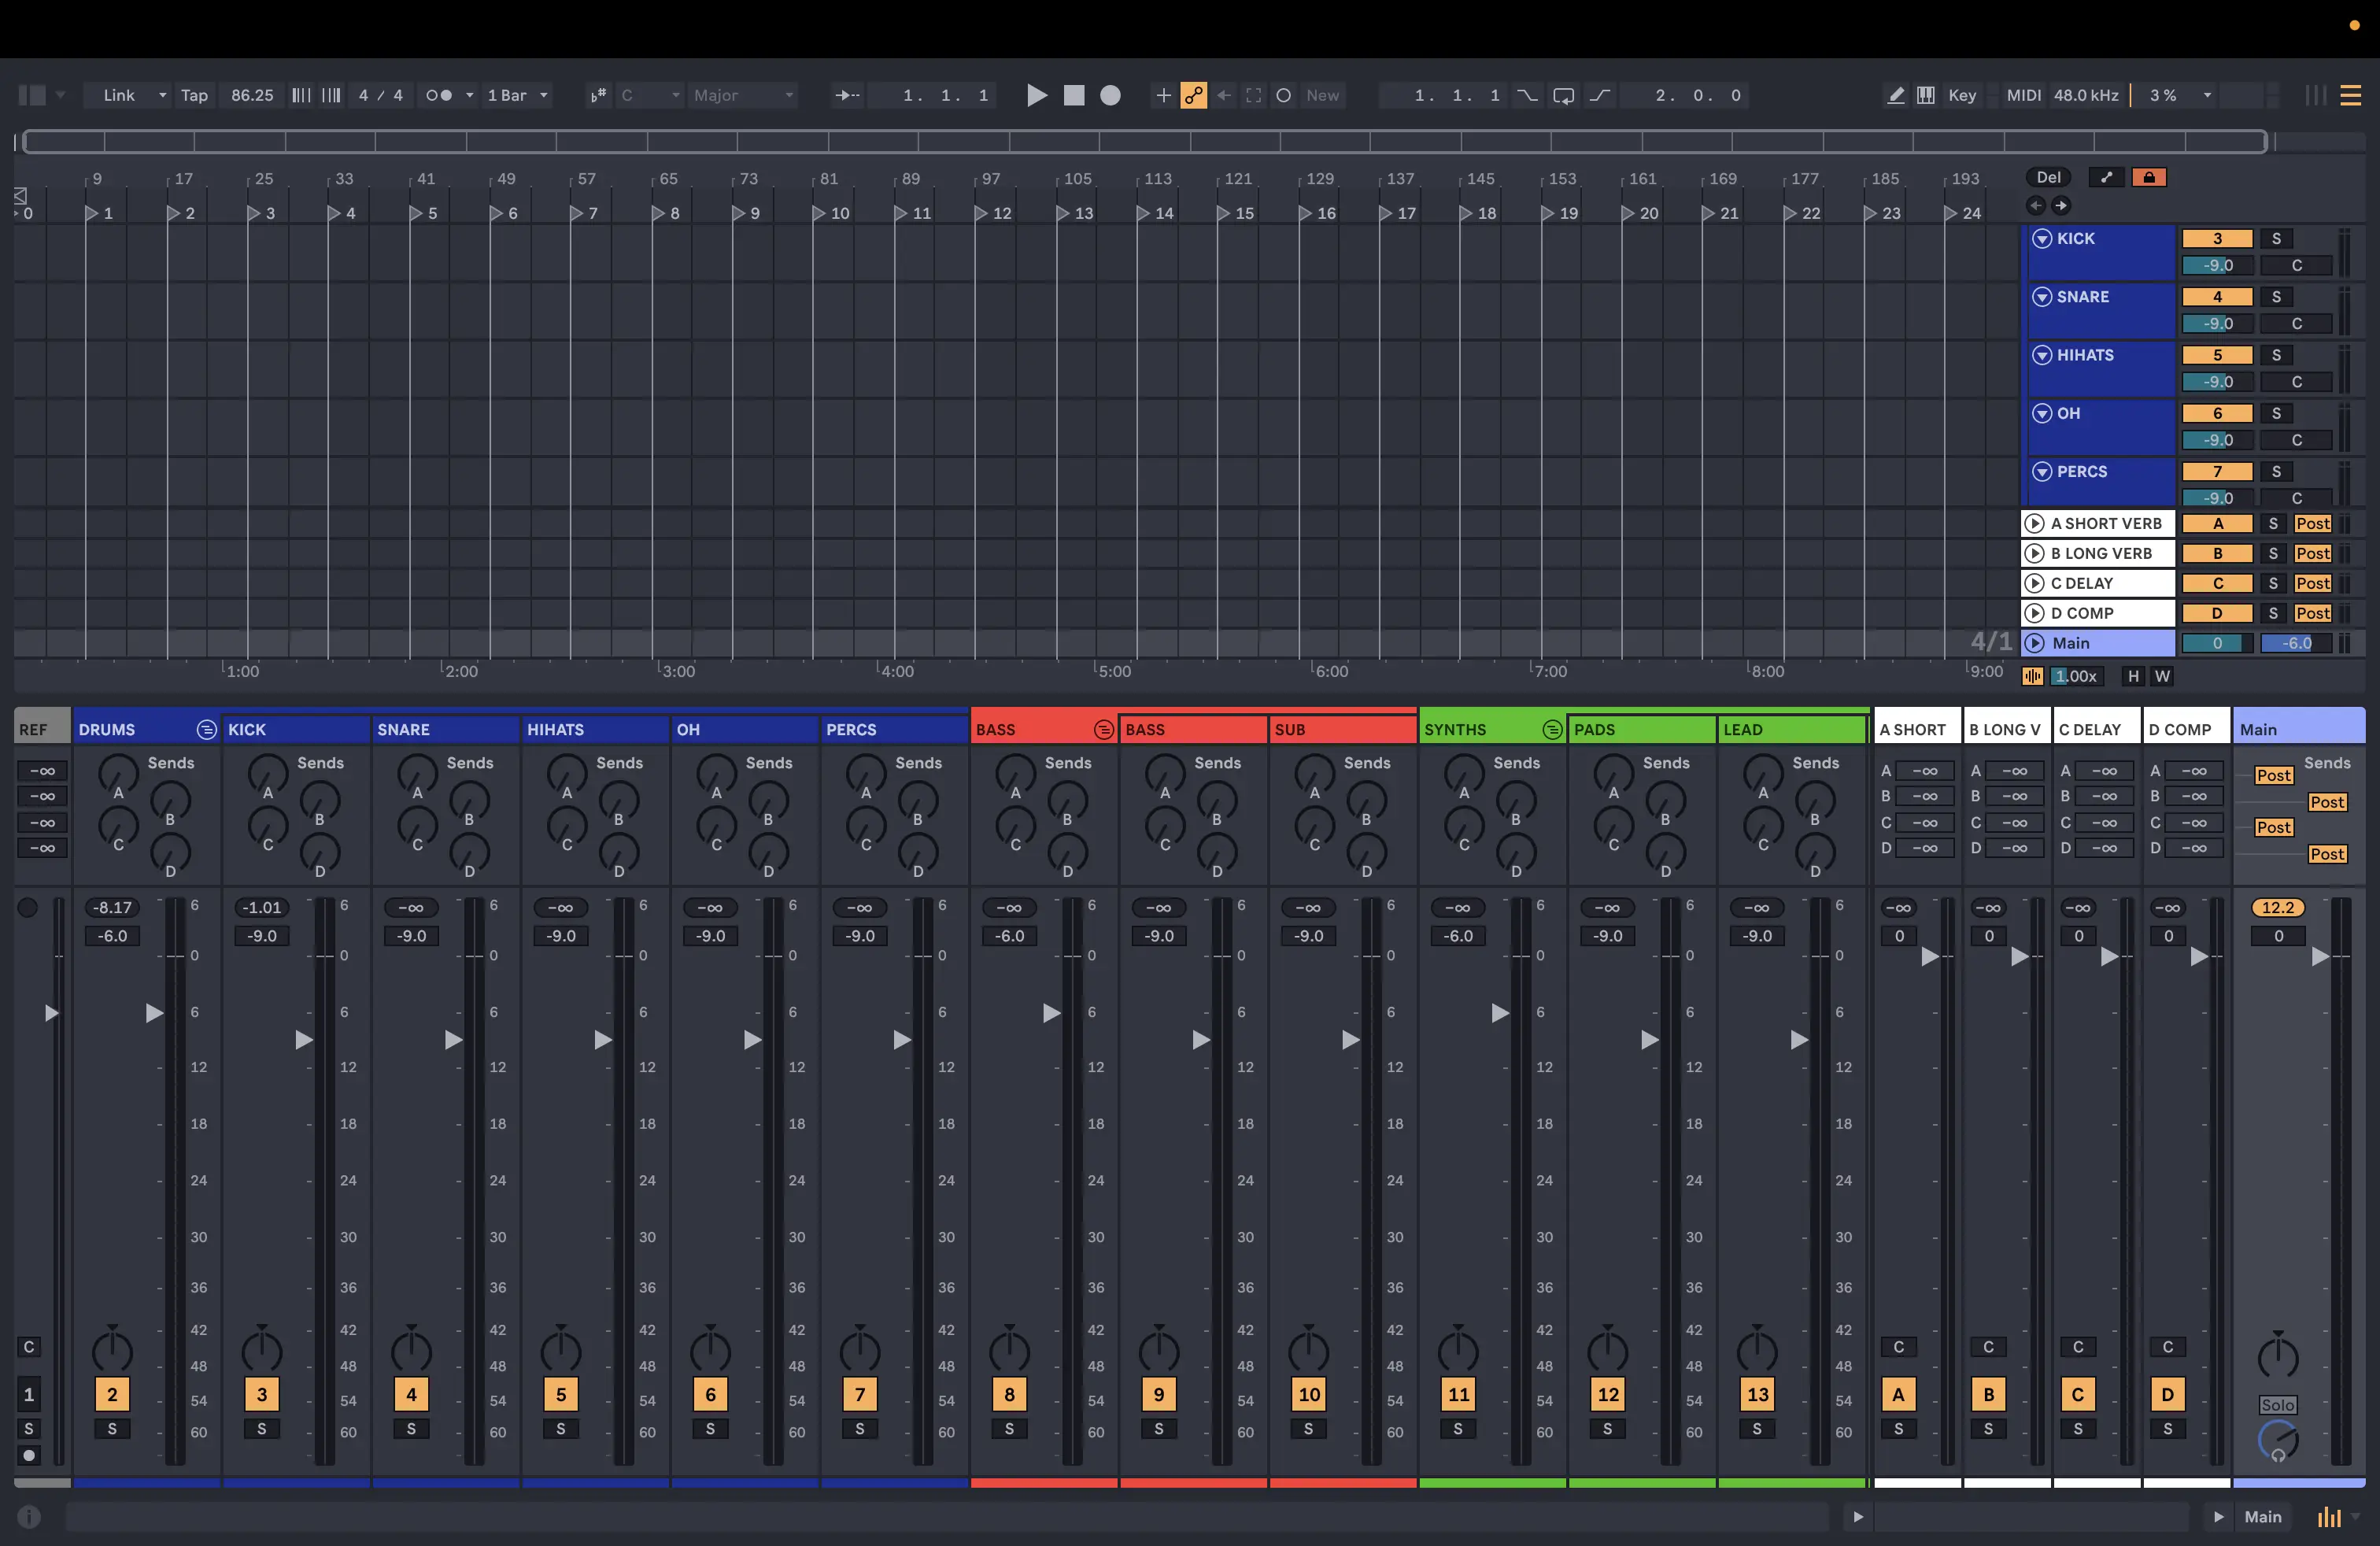Click the 86.25 tempo field

click(252, 95)
